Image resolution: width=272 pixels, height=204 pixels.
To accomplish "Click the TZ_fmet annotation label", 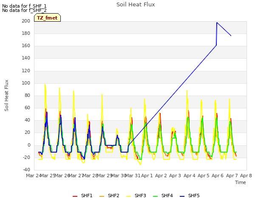I will click(47, 18).
